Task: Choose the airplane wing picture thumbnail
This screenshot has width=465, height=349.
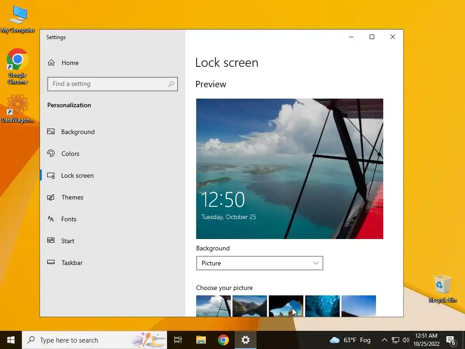Action: pos(213,306)
